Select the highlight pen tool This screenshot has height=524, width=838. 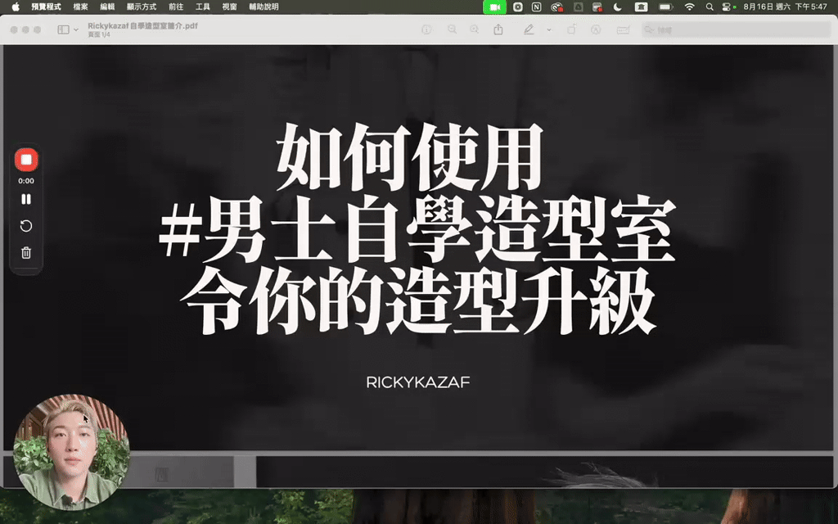529,30
